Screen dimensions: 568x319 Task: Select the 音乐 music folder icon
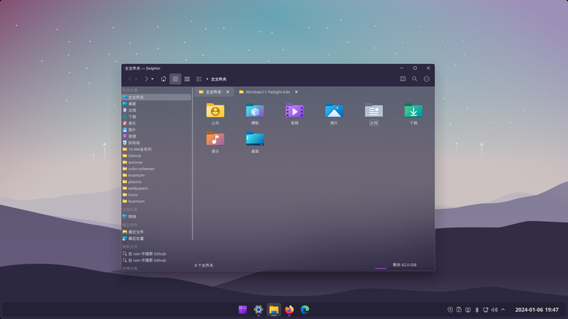tap(215, 139)
